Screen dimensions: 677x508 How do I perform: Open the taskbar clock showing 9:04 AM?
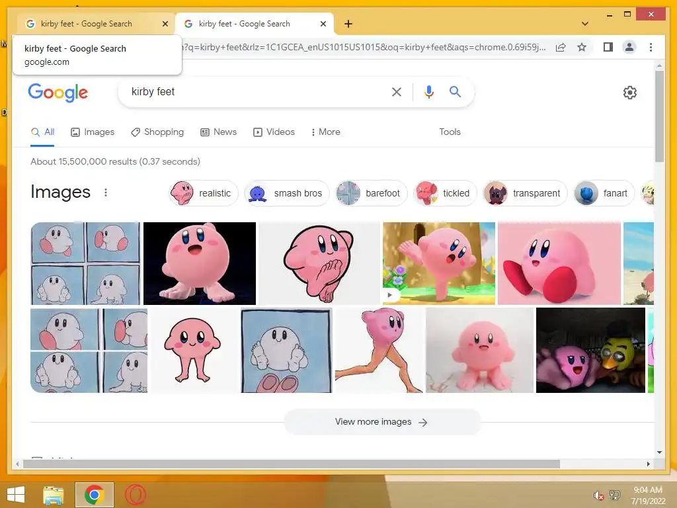point(648,495)
